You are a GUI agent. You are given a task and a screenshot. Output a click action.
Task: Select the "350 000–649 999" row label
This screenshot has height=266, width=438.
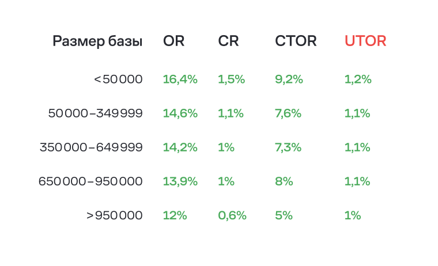[91, 147]
